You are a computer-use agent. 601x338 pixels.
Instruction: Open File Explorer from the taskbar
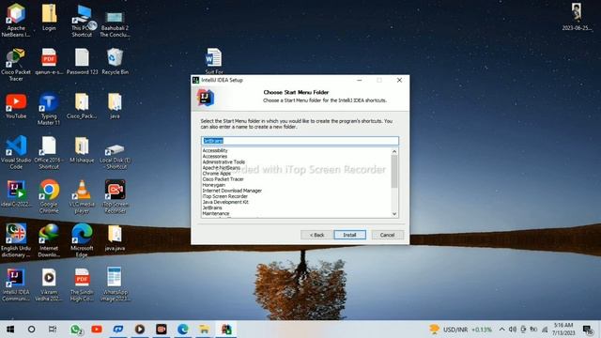coord(205,330)
